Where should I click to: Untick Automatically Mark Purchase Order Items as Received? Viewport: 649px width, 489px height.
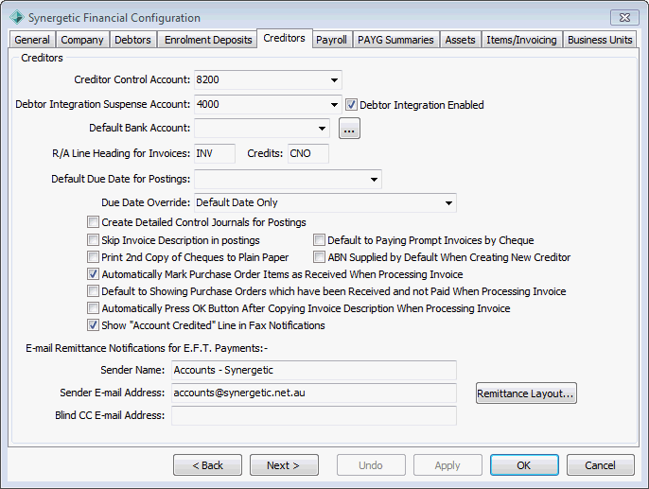[x=93, y=274]
